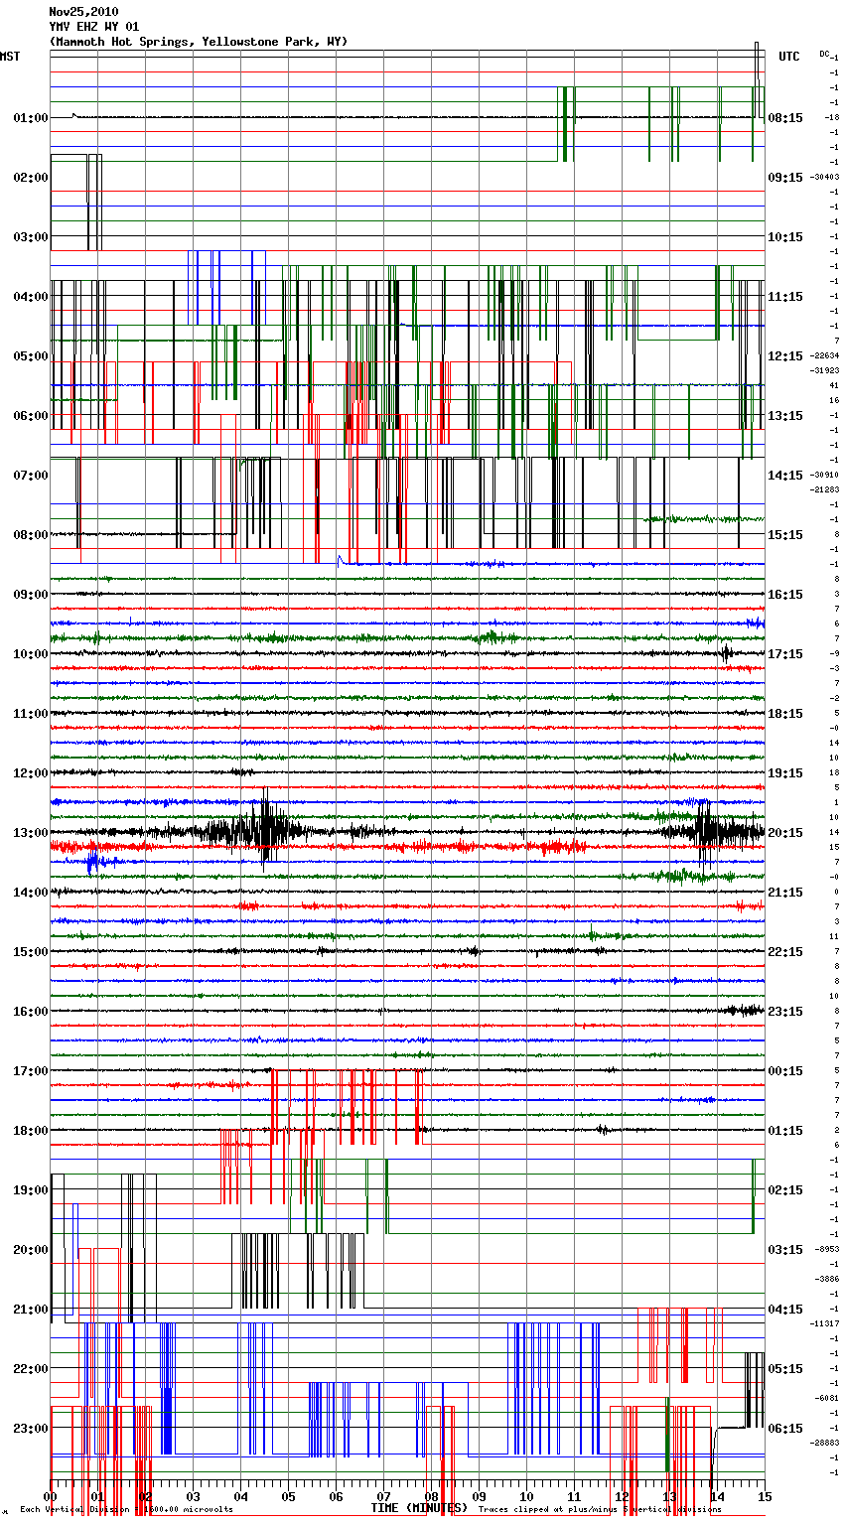Click minute tick label 00 on time axis
Viewport: 844px width, 1523px height.
(50, 1496)
